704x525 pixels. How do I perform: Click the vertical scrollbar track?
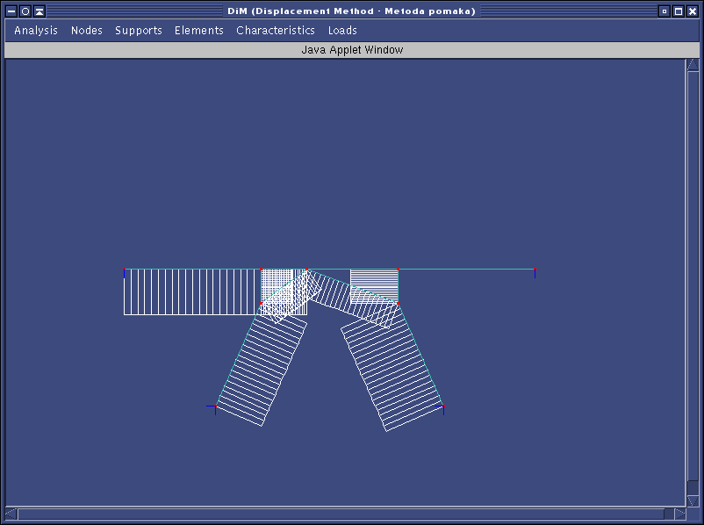693,283
